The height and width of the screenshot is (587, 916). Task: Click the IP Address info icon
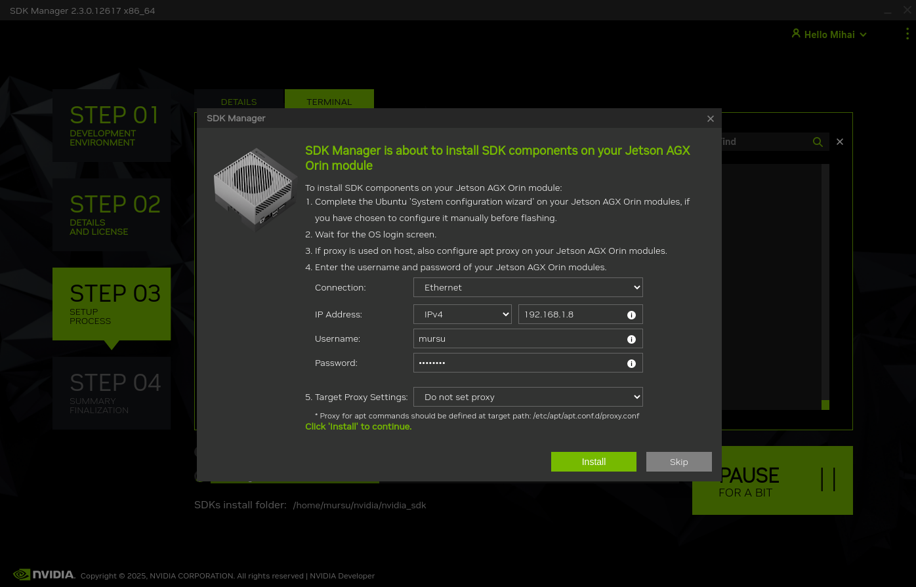631,315
